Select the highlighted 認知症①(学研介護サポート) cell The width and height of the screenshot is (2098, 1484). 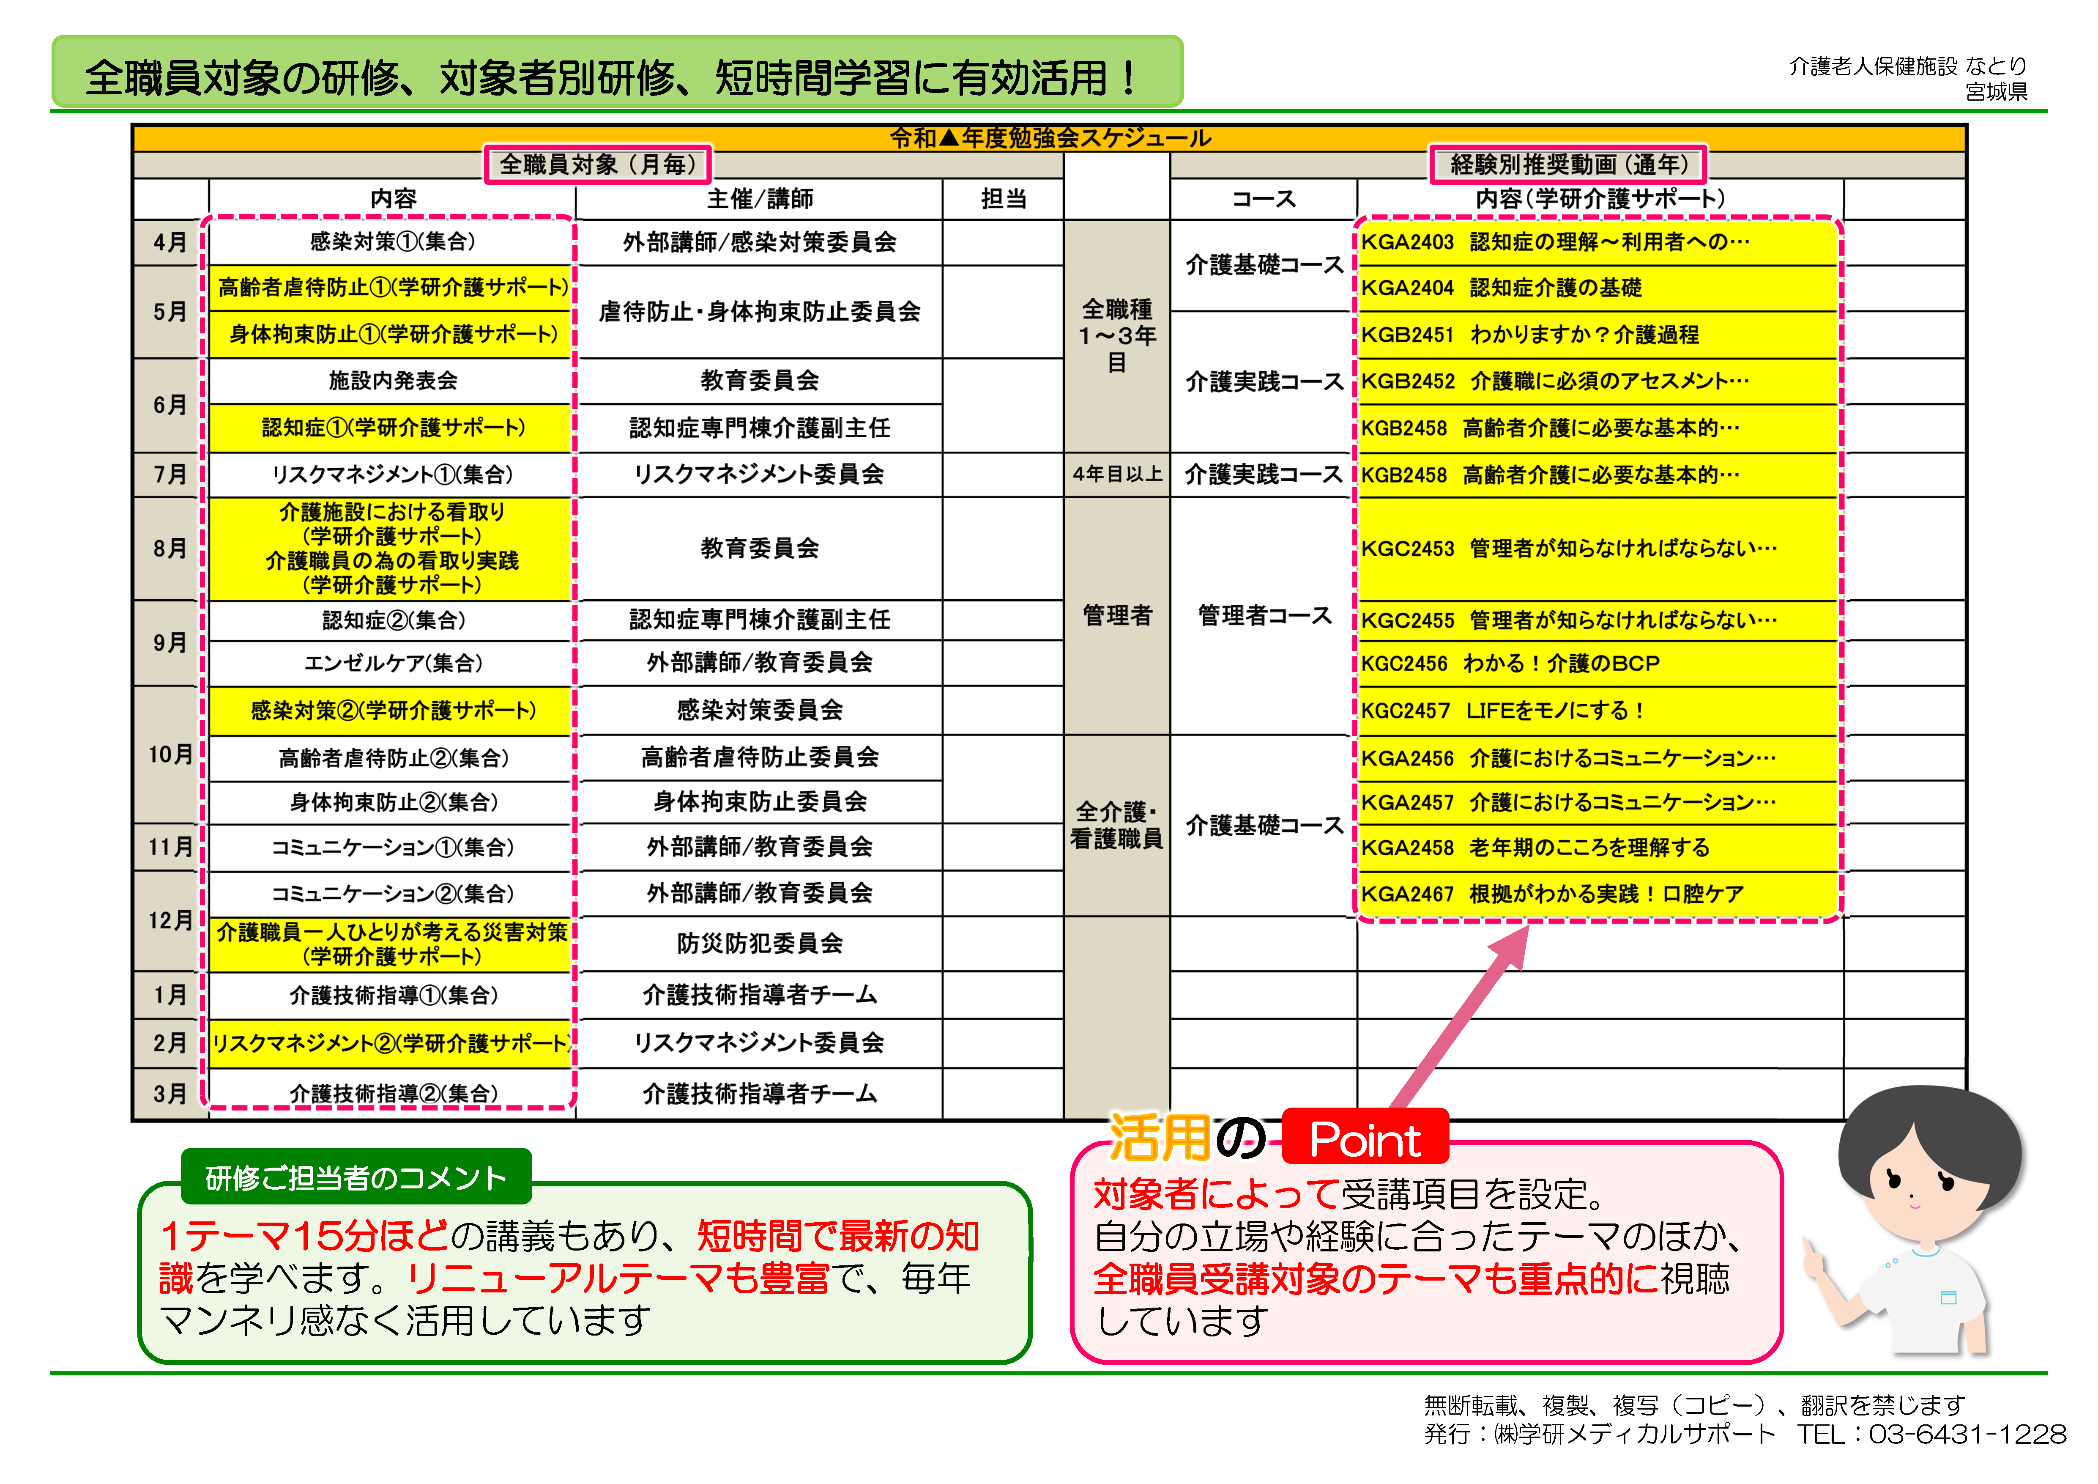(x=388, y=427)
